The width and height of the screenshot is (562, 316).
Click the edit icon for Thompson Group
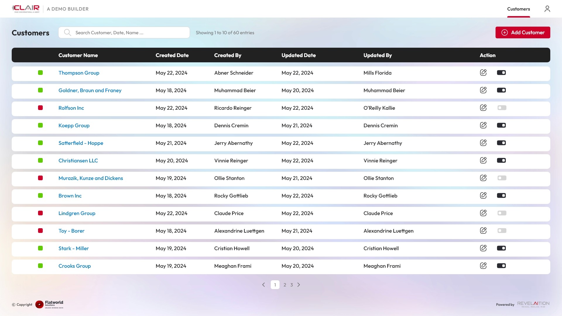coord(483,73)
